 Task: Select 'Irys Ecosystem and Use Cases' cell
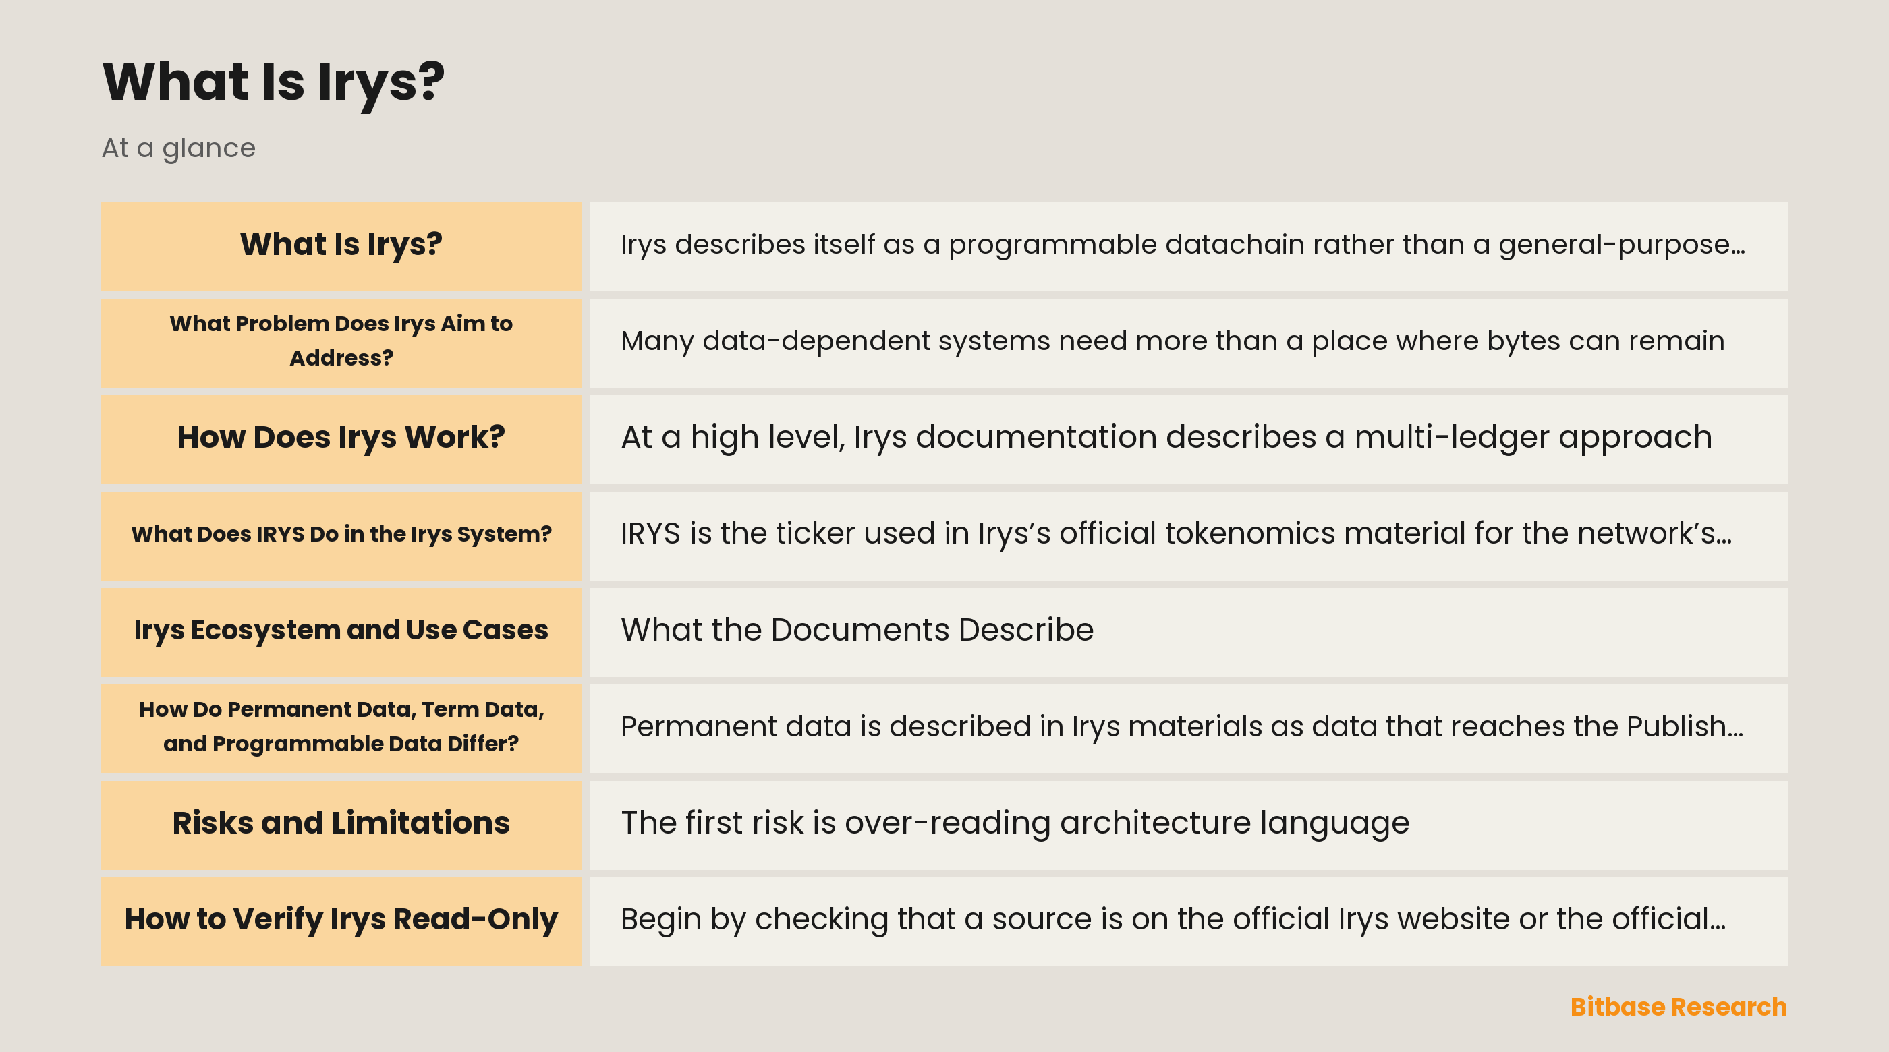pyautogui.click(x=341, y=632)
